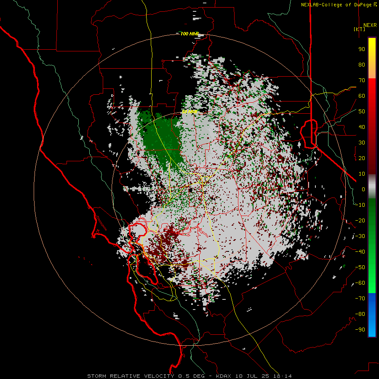
Task: Click the NEXLAB-College of DuPage title text
Action: coord(336,5)
